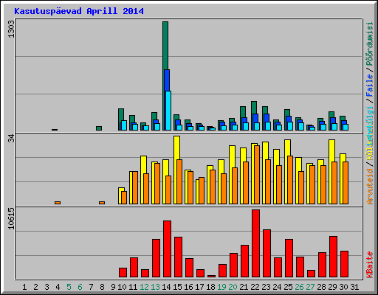Click day label 12 on x-axis
The image size is (378, 295).
coord(144,287)
